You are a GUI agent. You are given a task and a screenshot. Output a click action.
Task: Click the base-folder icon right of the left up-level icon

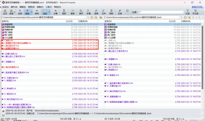point(101,17)
